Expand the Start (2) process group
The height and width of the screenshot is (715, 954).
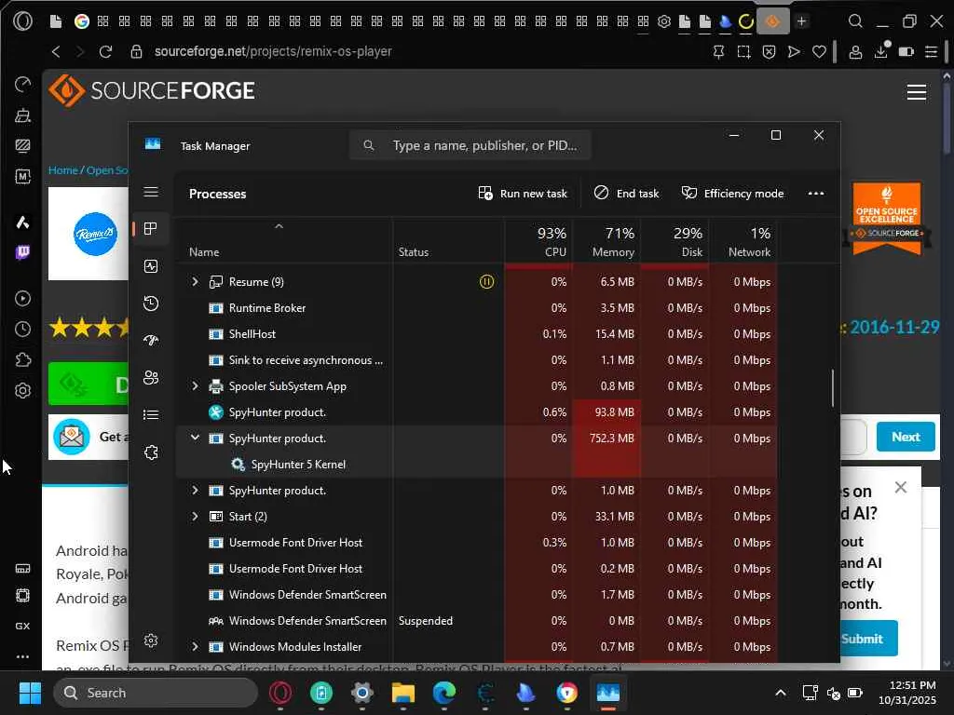(195, 516)
